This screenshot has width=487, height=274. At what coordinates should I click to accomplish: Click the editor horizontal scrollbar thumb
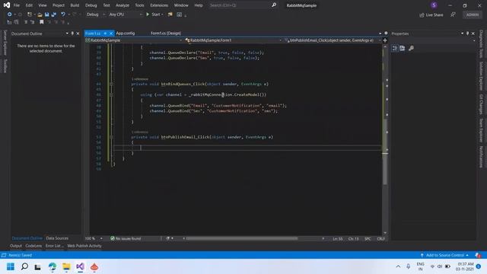242,238
